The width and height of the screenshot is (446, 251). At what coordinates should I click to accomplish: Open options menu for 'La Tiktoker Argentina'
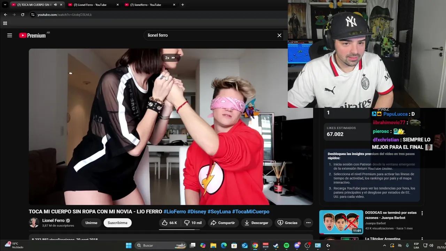pos(422,239)
